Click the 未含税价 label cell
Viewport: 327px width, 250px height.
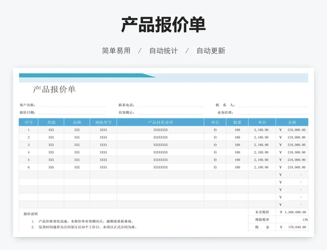pyautogui.click(x=262, y=212)
